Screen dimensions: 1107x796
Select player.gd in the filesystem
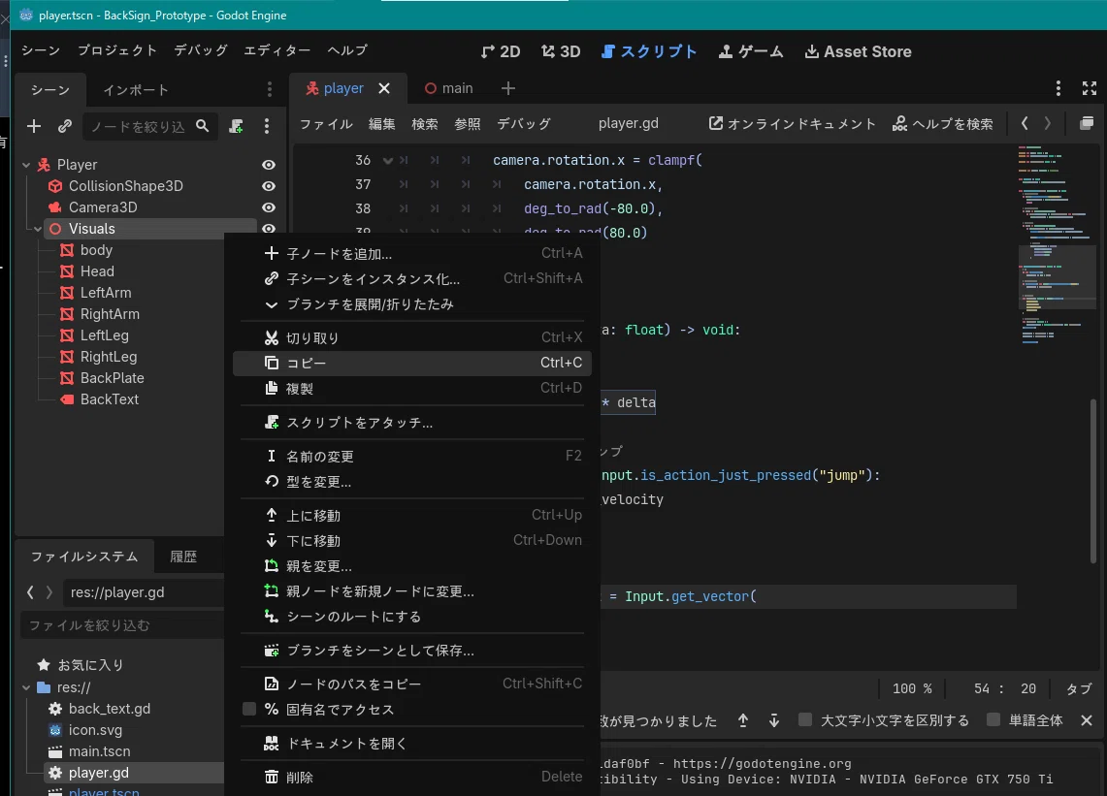99,773
